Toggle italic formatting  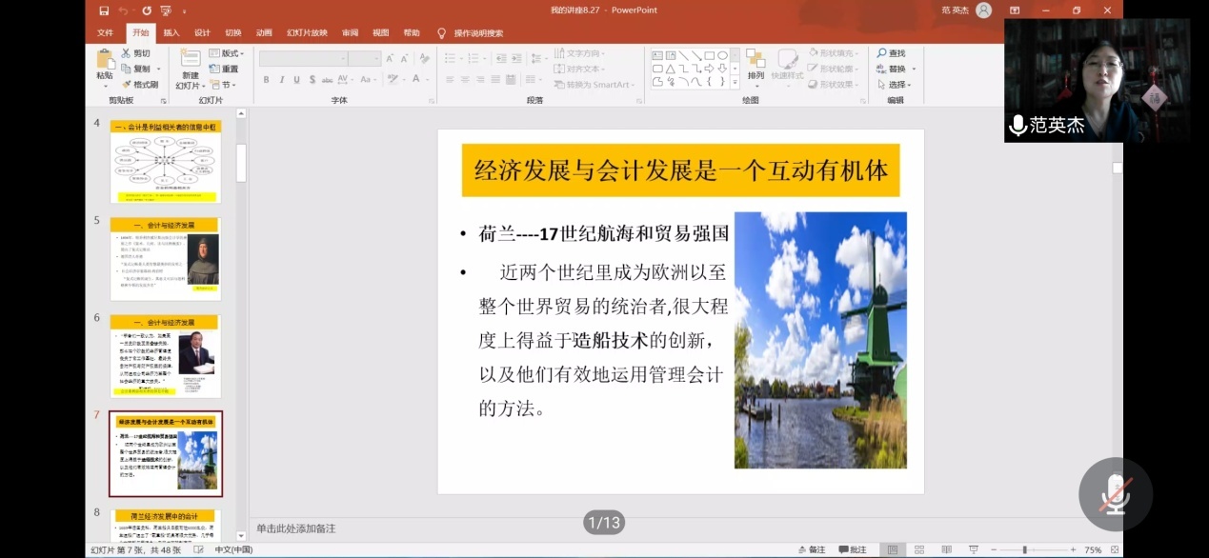(282, 79)
